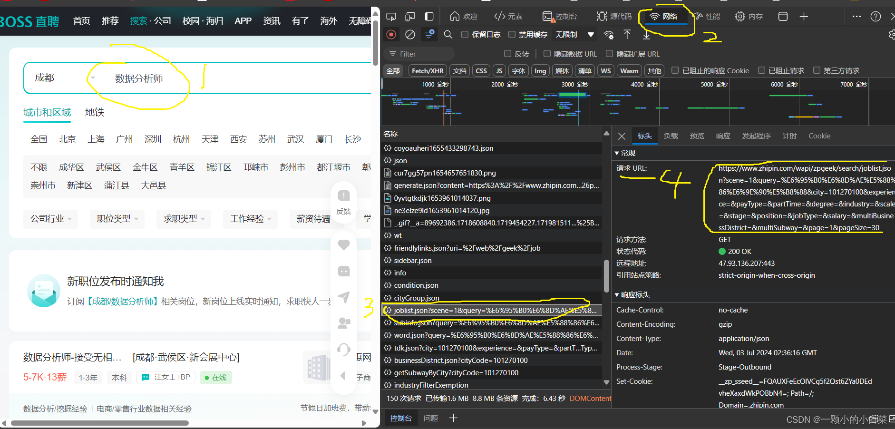Toggle 禁用缓存 checkbox

tap(512, 34)
